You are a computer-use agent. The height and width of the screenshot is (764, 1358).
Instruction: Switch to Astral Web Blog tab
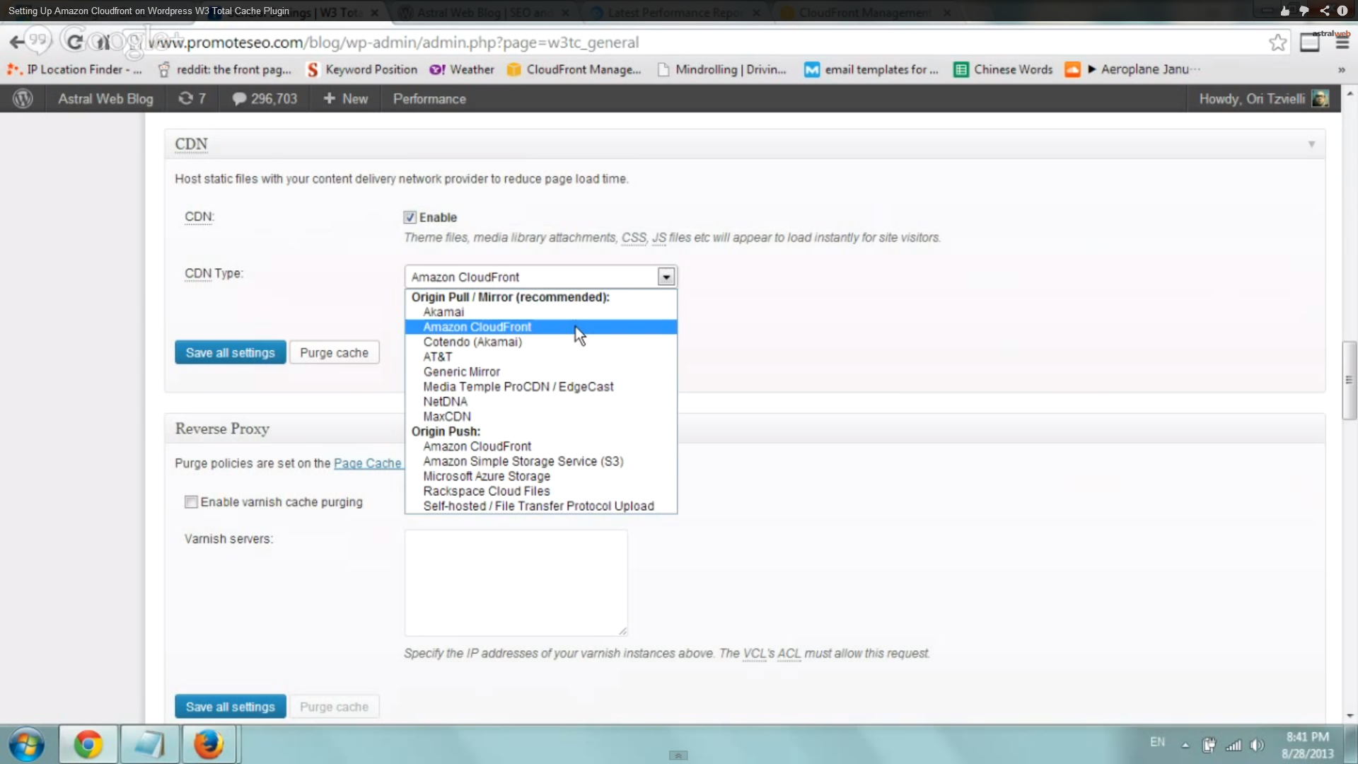point(484,13)
